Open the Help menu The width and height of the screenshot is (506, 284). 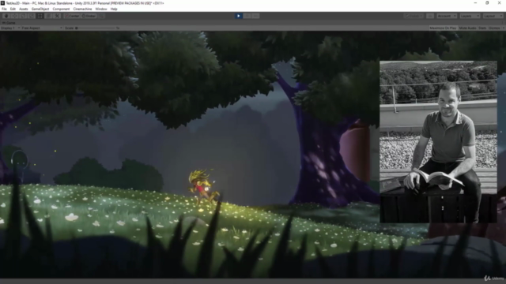click(x=114, y=9)
